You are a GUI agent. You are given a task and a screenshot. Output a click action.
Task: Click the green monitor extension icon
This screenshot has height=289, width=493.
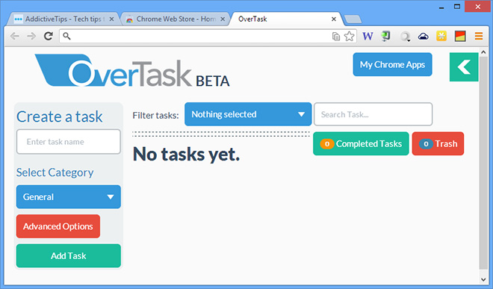pyautogui.click(x=385, y=37)
